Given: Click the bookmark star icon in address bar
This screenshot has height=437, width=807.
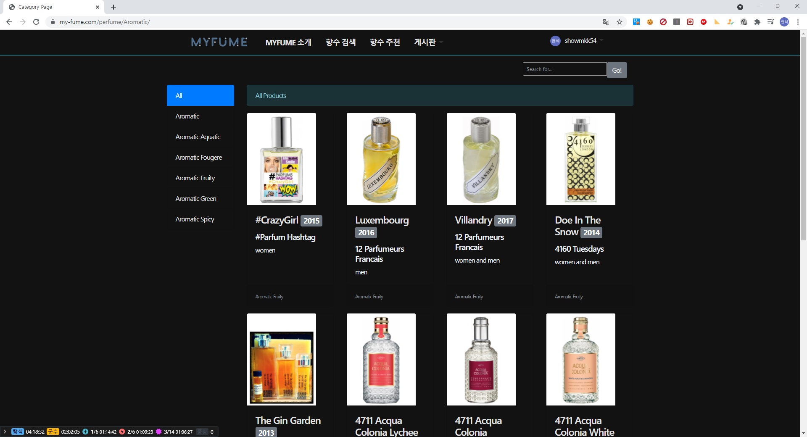Looking at the screenshot, I should [x=620, y=22].
